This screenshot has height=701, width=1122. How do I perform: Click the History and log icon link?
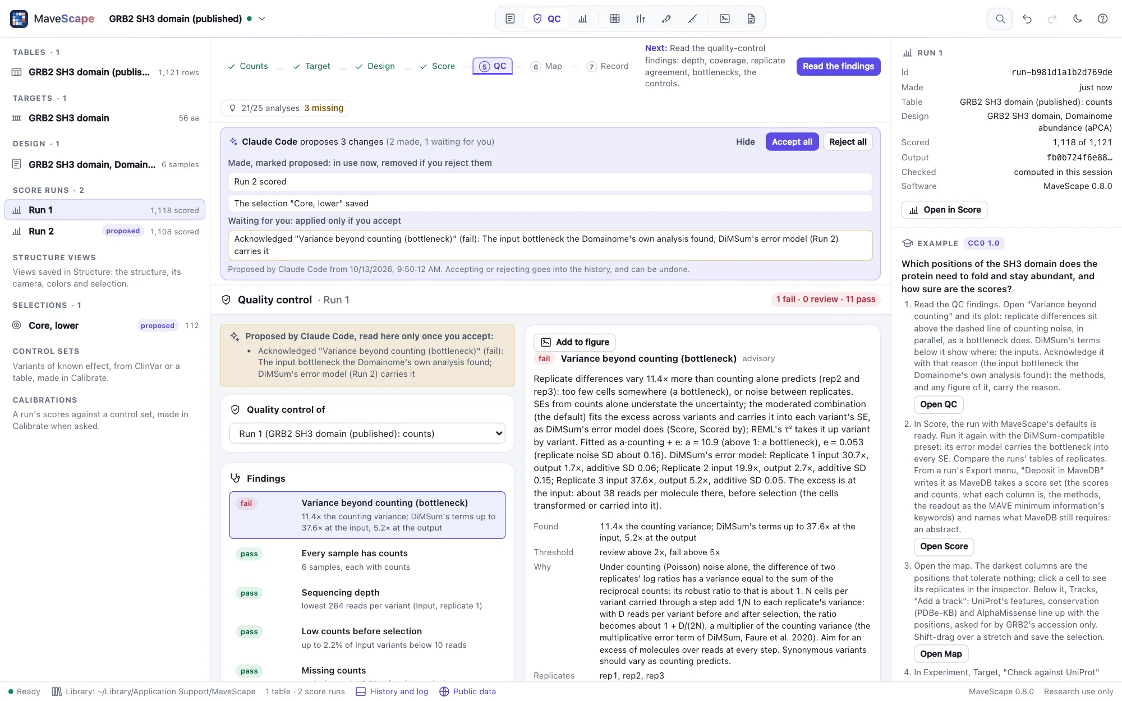tap(392, 691)
